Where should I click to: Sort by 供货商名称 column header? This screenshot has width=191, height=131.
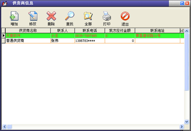28,30
